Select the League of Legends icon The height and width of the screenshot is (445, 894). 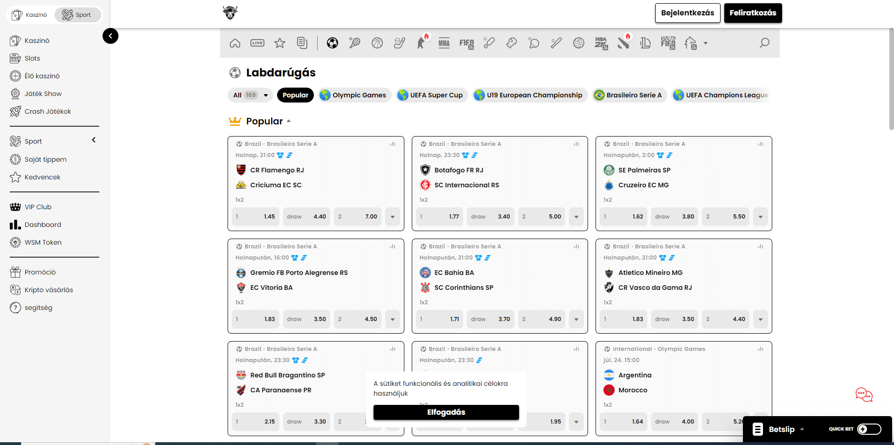click(646, 43)
